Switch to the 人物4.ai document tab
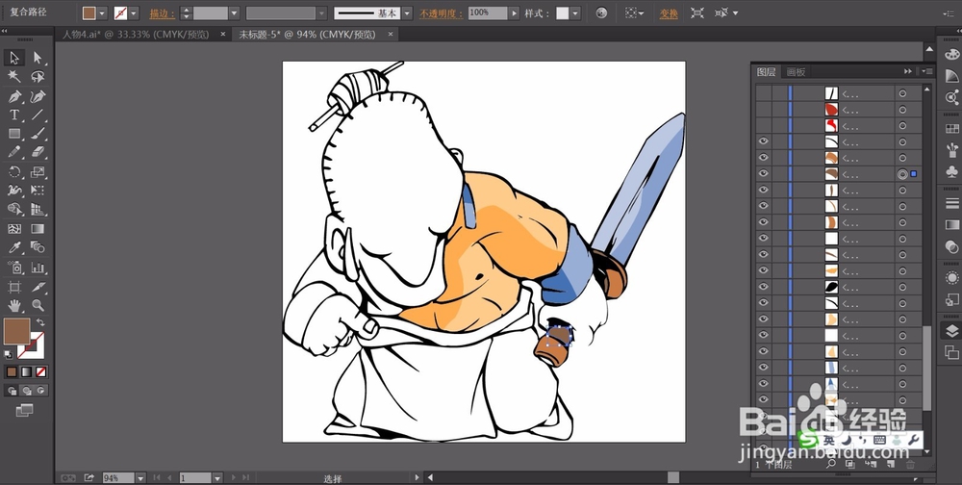The image size is (962, 485). click(x=136, y=35)
